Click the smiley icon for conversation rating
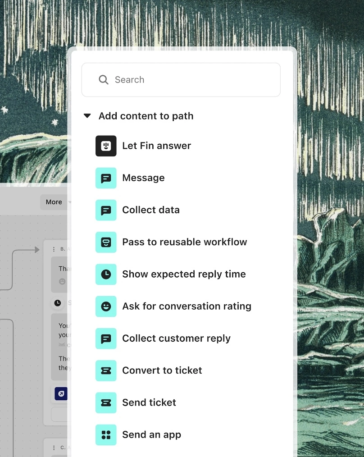This screenshot has height=457, width=364. pyautogui.click(x=106, y=306)
